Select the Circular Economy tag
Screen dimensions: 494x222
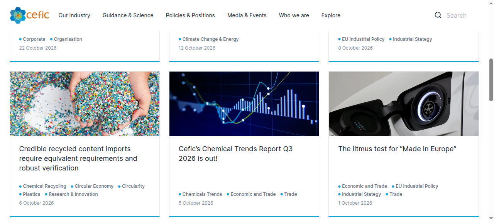pos(94,186)
